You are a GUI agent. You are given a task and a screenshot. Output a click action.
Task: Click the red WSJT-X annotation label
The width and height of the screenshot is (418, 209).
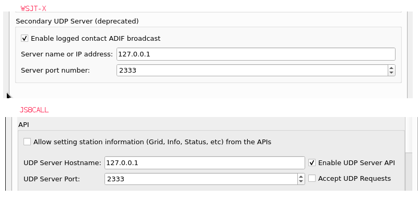coord(33,8)
